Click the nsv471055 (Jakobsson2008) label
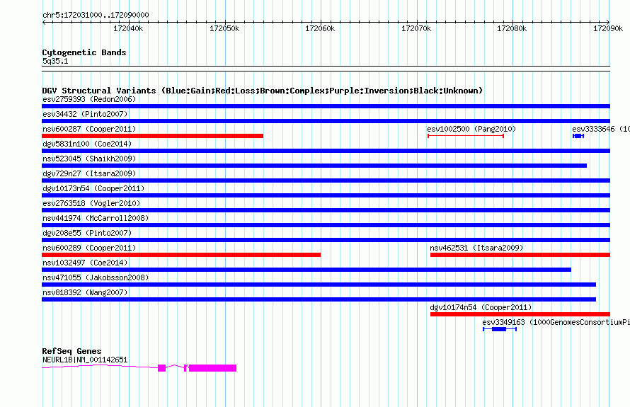 coord(96,277)
